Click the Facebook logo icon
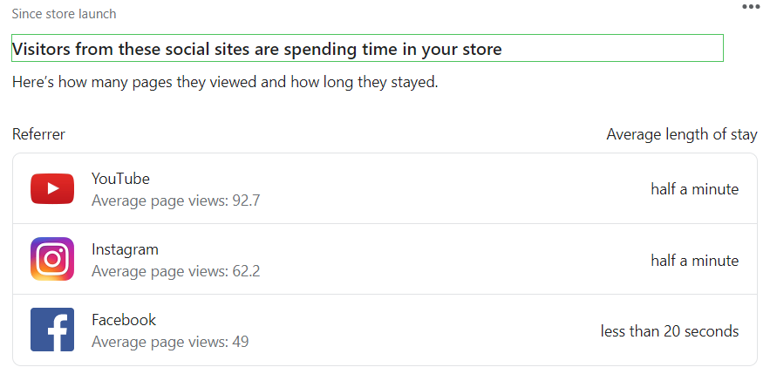 coord(52,330)
